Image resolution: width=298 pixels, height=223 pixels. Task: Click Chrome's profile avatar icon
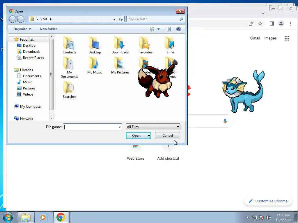pyautogui.click(x=281, y=24)
